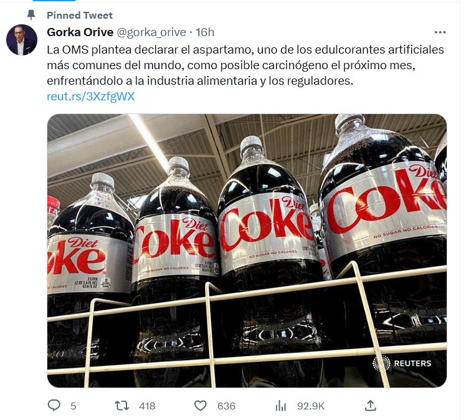This screenshot has width=471, height=420.
Task: Like the tweet with the heart icon
Action: [x=201, y=406]
